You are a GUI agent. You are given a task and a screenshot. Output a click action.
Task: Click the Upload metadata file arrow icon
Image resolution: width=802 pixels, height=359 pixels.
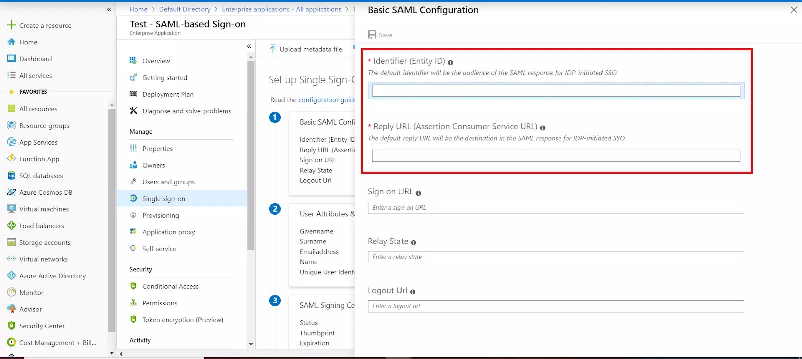click(273, 49)
